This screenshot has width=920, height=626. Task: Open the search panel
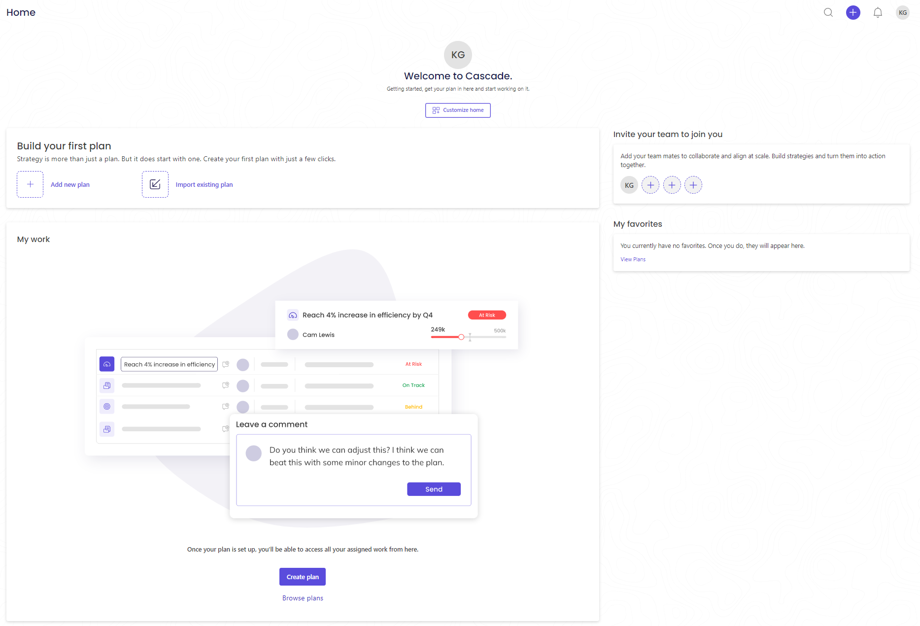coord(828,12)
